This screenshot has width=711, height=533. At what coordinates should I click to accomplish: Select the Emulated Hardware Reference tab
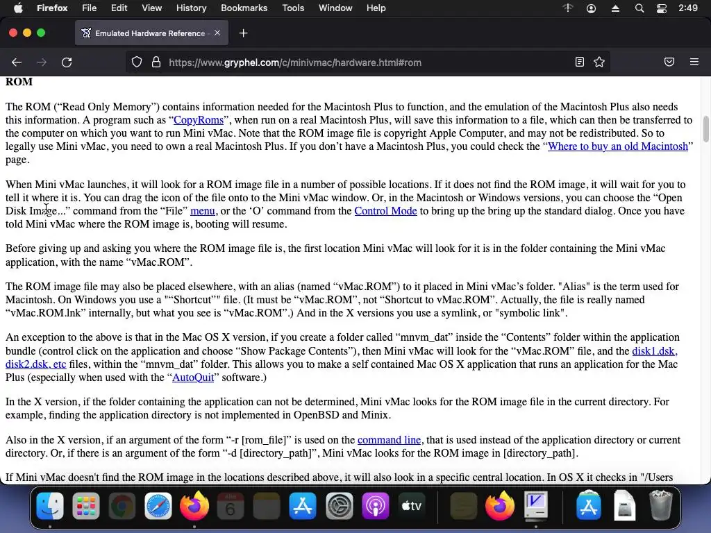point(151,33)
